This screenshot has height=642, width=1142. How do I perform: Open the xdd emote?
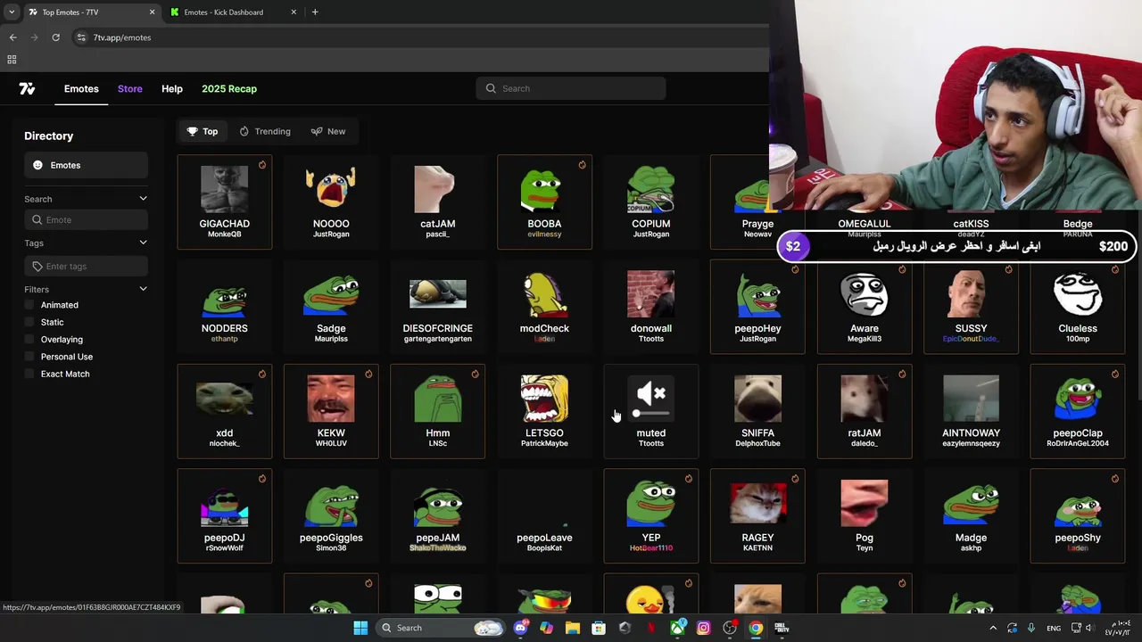coord(225,411)
